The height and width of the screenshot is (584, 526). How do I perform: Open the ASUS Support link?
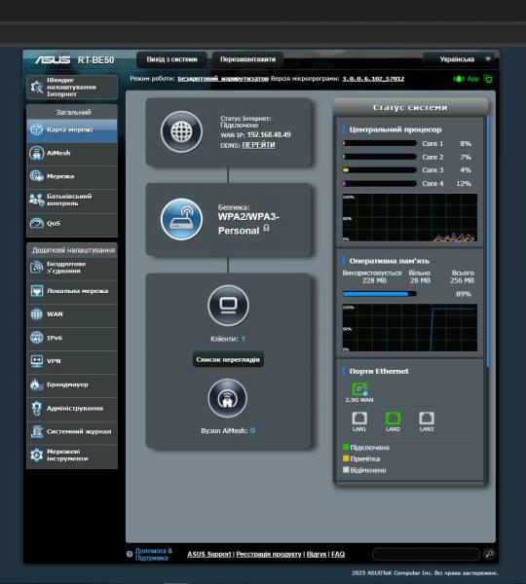[x=209, y=554]
